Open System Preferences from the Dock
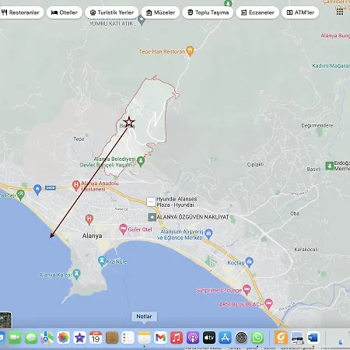The image size is (350, 350). click(x=241, y=338)
